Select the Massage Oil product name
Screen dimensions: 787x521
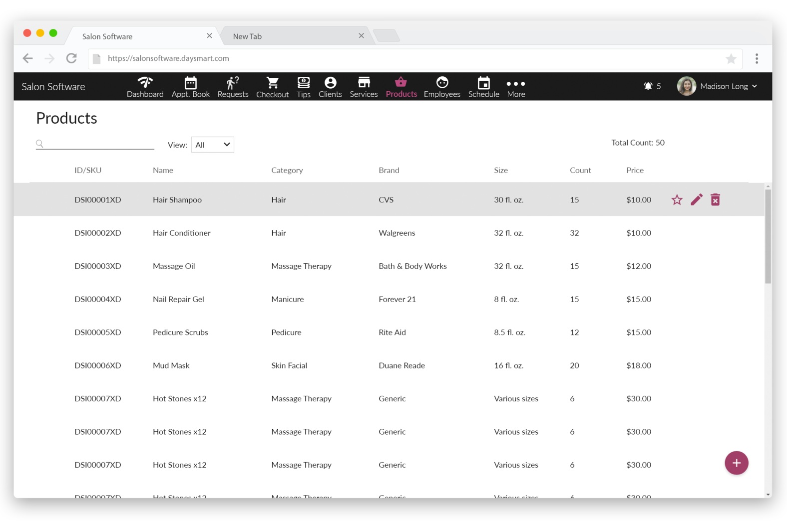pyautogui.click(x=174, y=266)
